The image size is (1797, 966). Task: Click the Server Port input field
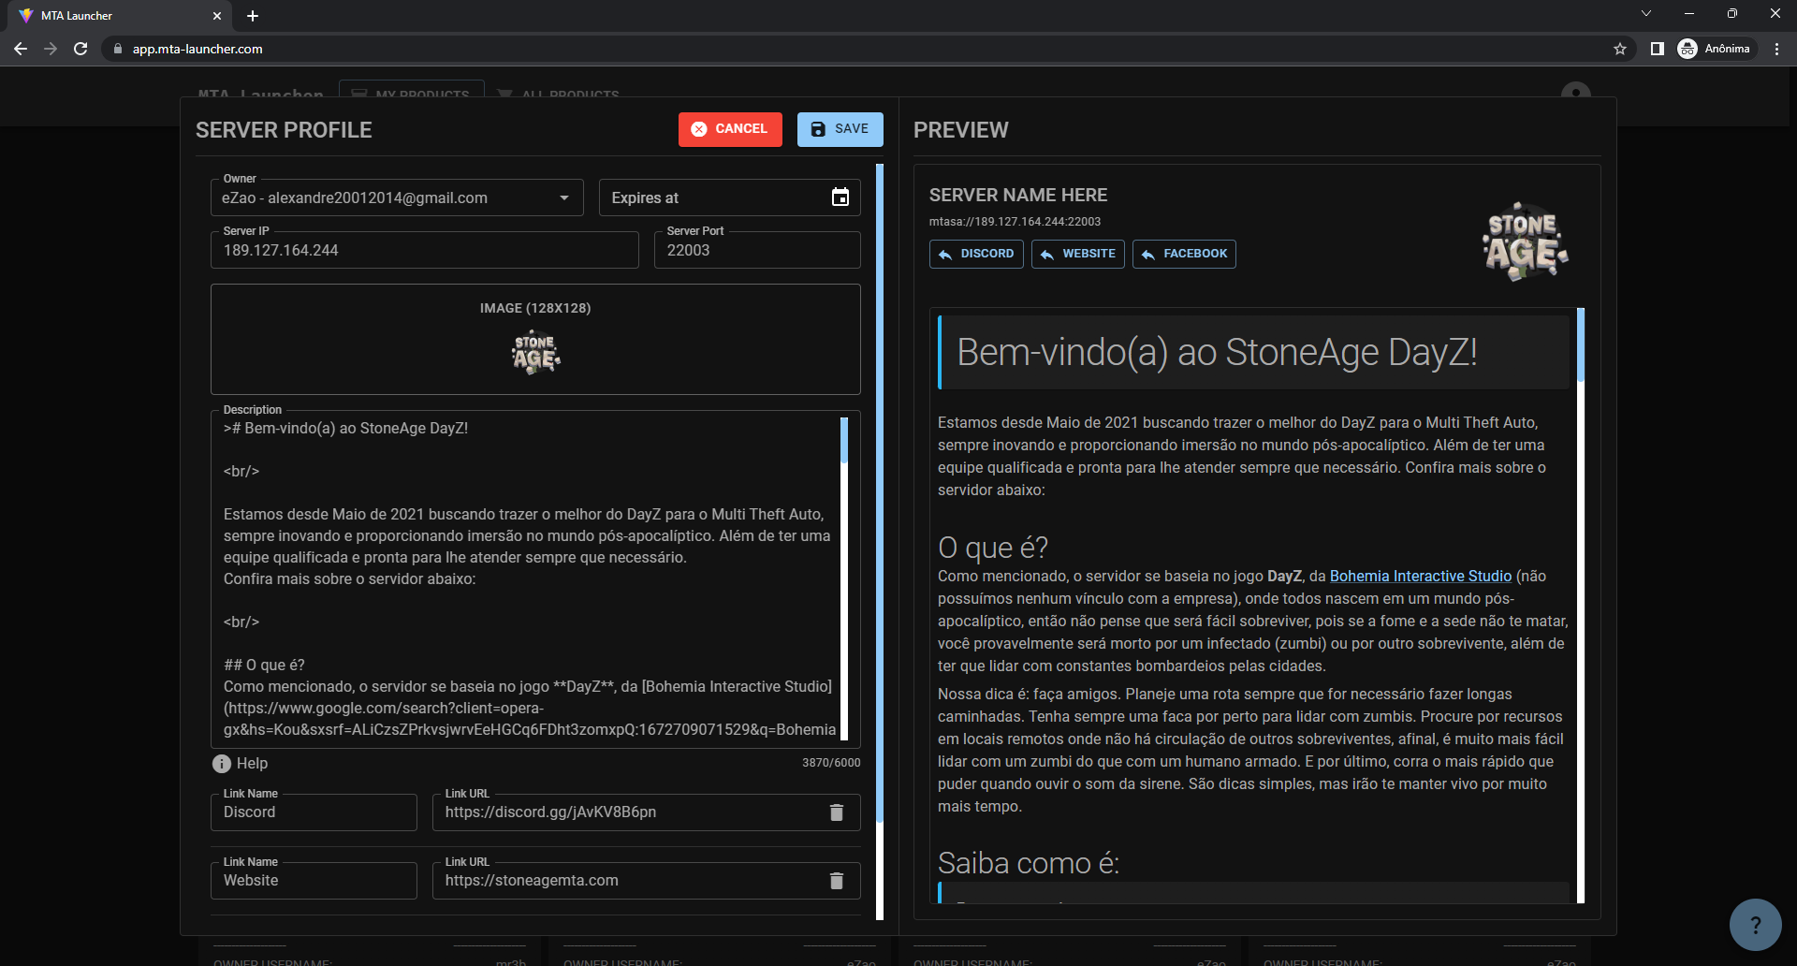coord(756,250)
